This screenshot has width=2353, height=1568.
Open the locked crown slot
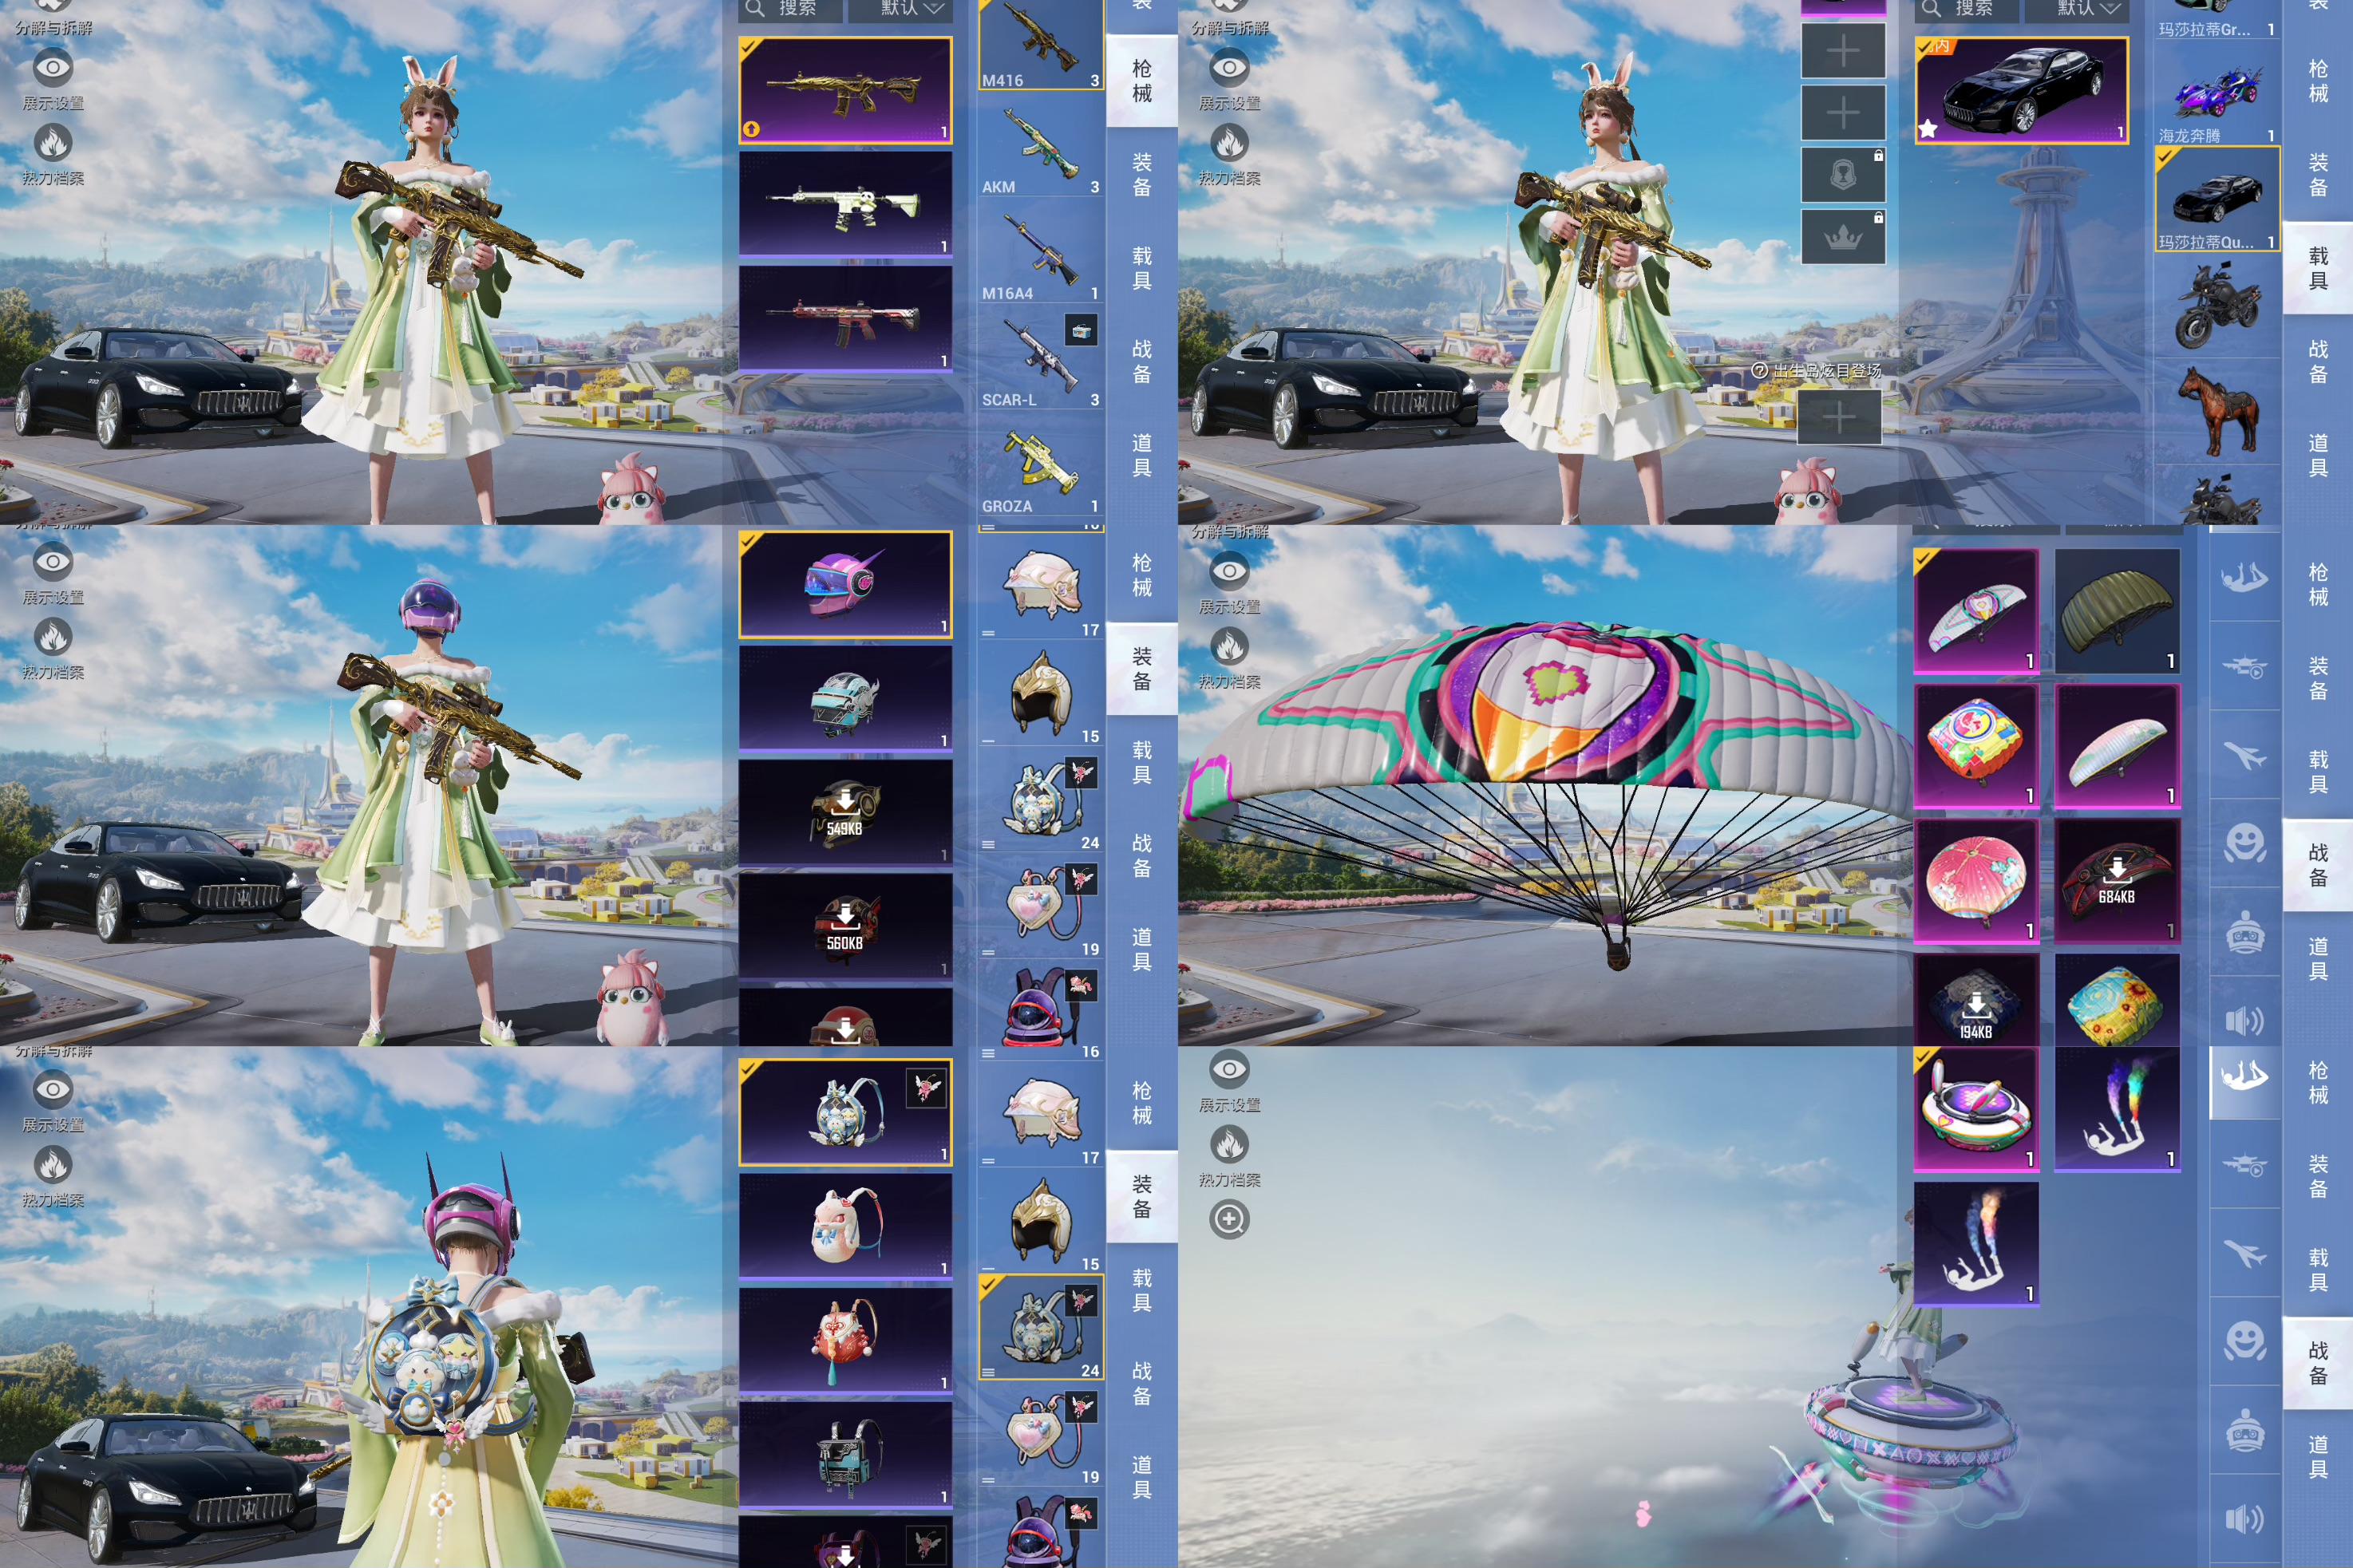[x=1843, y=237]
